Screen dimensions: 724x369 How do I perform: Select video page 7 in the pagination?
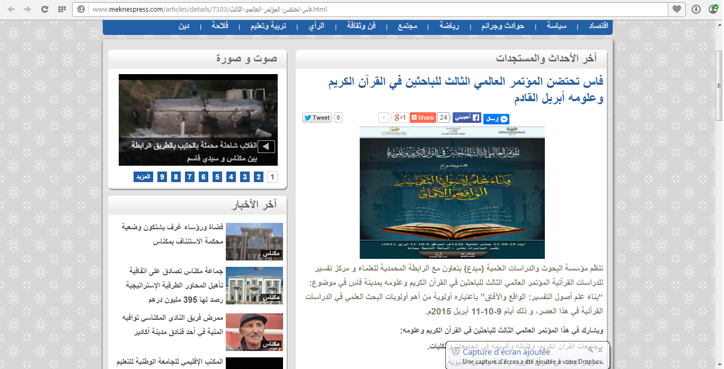pos(189,177)
